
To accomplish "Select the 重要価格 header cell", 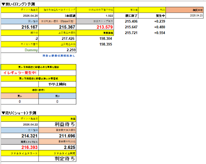I will click(95, 33).
